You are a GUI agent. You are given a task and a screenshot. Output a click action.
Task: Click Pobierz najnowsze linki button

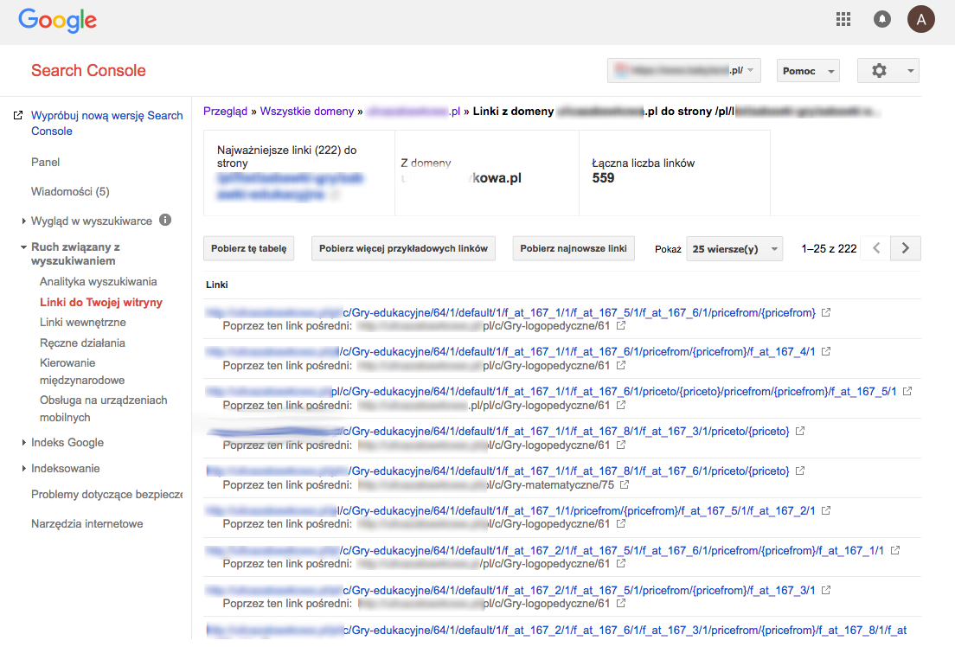click(574, 248)
